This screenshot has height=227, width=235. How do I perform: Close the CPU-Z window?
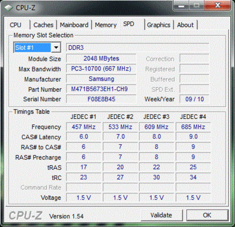click(218, 6)
